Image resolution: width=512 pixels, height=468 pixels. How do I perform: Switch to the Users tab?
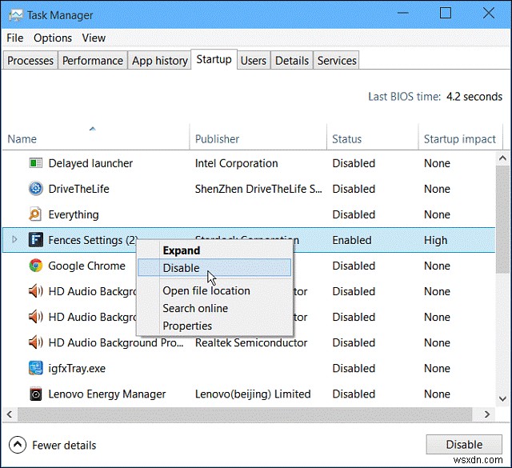(254, 61)
